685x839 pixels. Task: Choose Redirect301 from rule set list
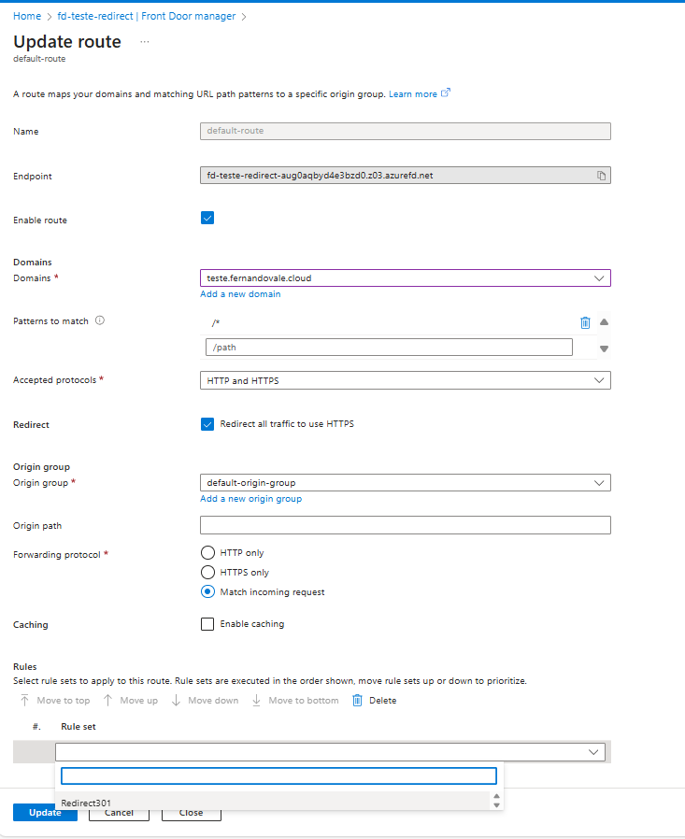272,801
